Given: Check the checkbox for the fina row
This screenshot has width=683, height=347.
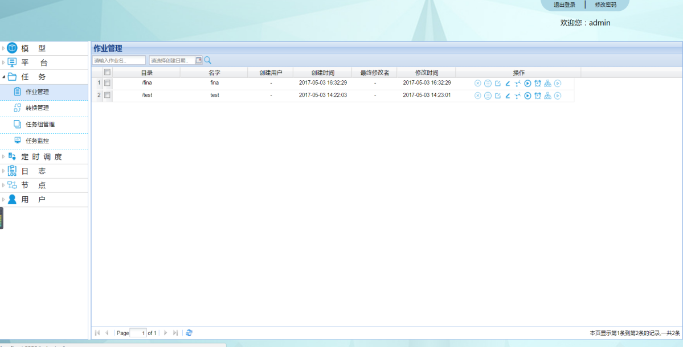Looking at the screenshot, I should tap(107, 83).
